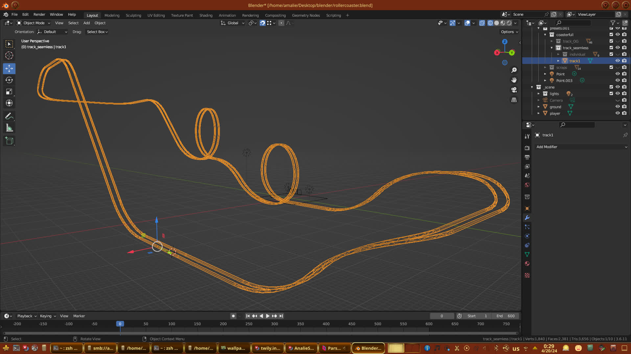Choose the Add Cube tool
Image resolution: width=631 pixels, height=354 pixels.
(x=9, y=141)
